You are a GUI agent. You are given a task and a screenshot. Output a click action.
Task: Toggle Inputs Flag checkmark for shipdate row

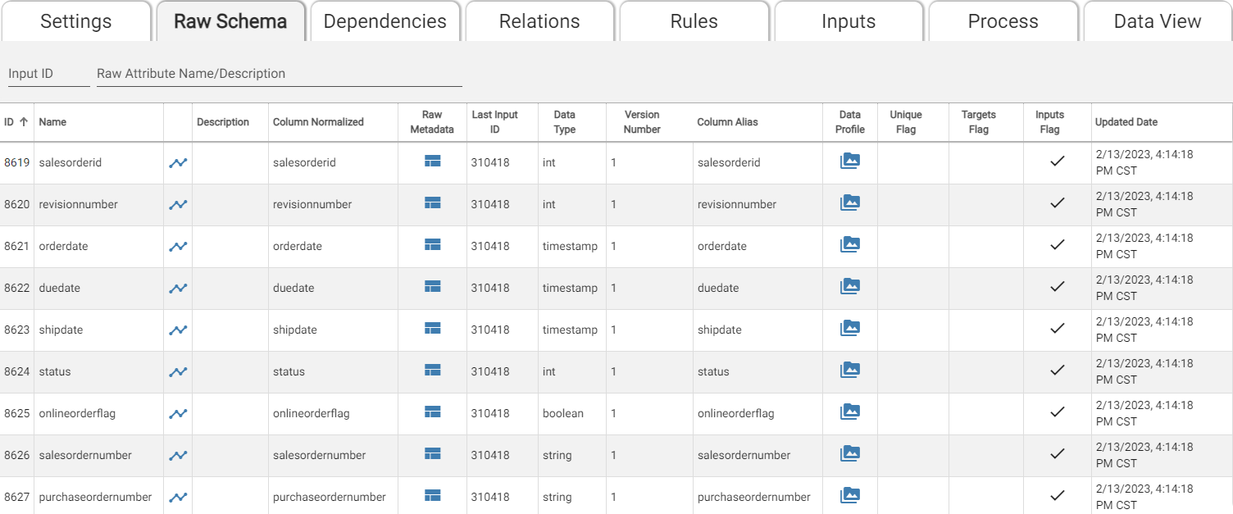point(1057,329)
